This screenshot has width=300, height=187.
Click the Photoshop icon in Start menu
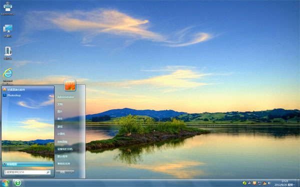[x=4, y=95]
